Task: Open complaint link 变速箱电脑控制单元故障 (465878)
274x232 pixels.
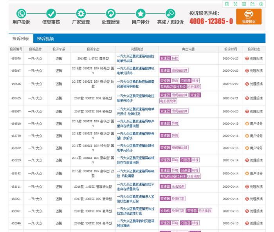Action: [135, 58]
